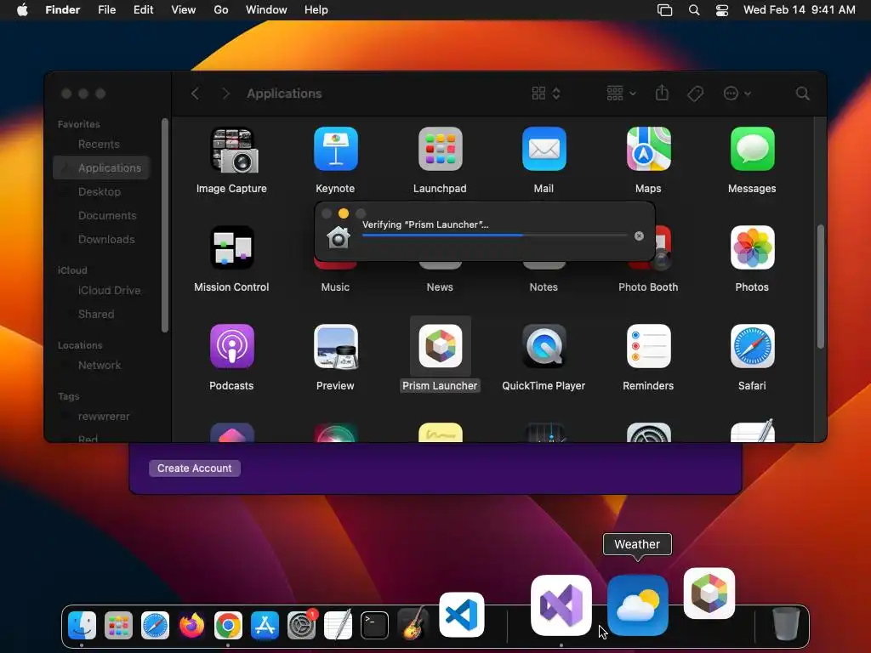Open Control Center in menu bar
Screen dimensions: 871x653
721,10
